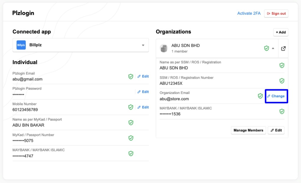The height and width of the screenshot is (183, 301).
Task: Click the shield beside Name as per SSM
Action: (282, 65)
